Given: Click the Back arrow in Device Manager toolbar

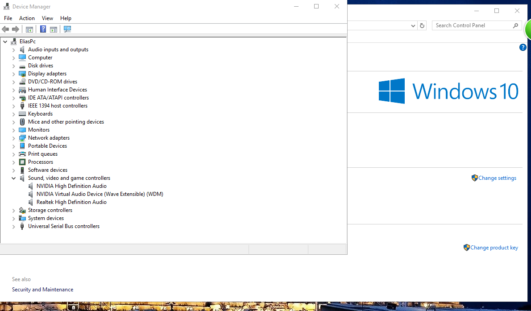Looking at the screenshot, I should (5, 29).
